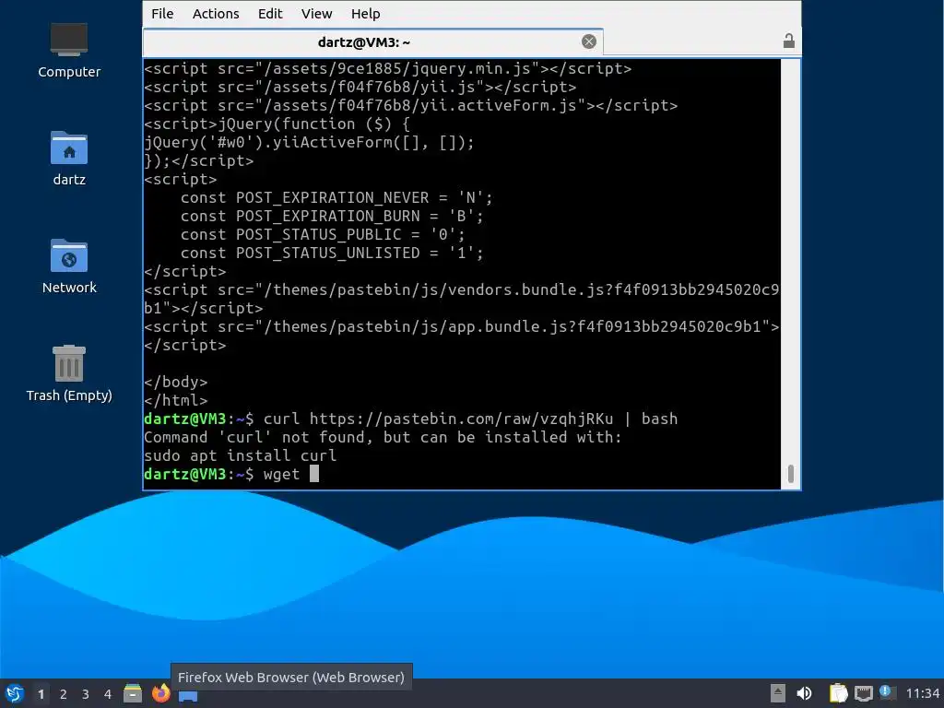944x708 pixels.
Task: Close the dartz@VM3 tab with the X icon
Action: click(589, 41)
